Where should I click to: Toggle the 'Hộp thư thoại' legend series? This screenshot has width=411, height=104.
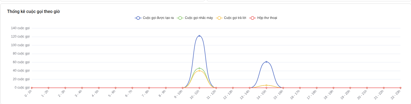pyautogui.click(x=263, y=18)
